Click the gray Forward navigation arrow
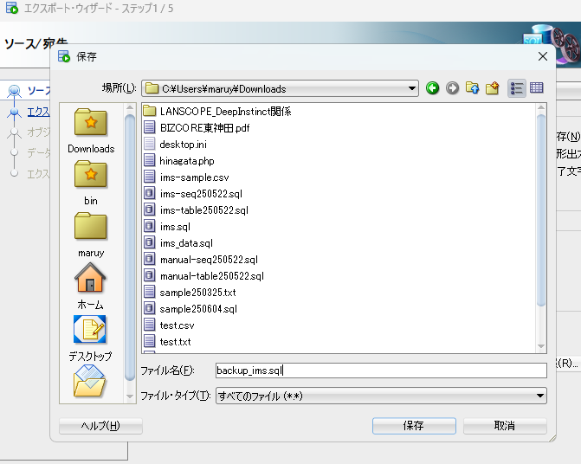The height and width of the screenshot is (464, 581). pyautogui.click(x=452, y=88)
